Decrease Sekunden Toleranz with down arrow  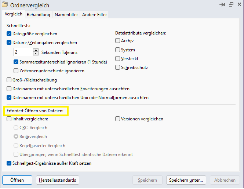click(x=36, y=54)
